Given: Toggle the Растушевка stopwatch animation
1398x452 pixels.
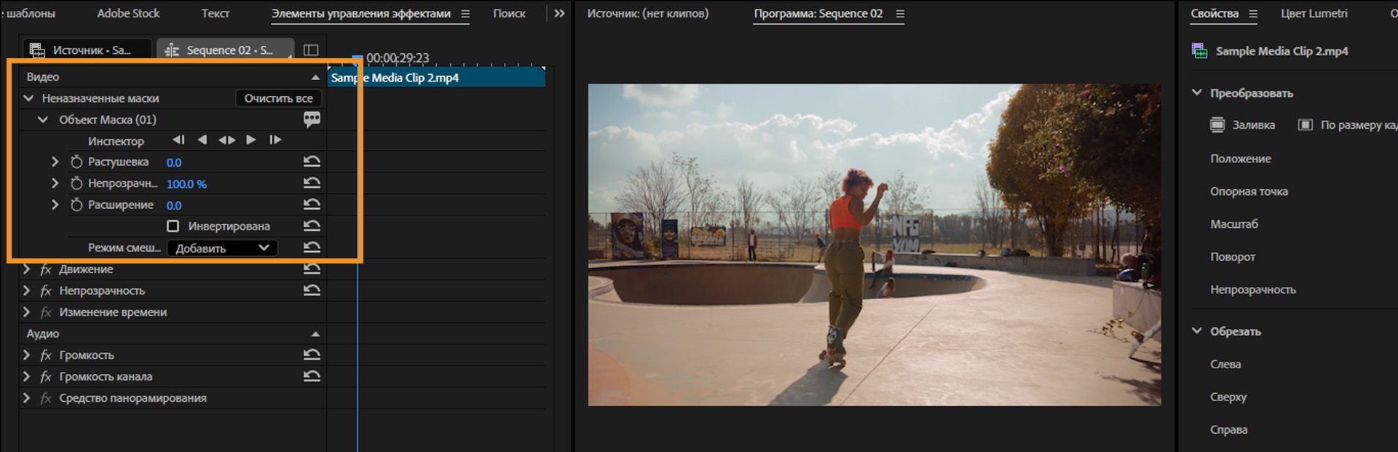Looking at the screenshot, I should (76, 162).
